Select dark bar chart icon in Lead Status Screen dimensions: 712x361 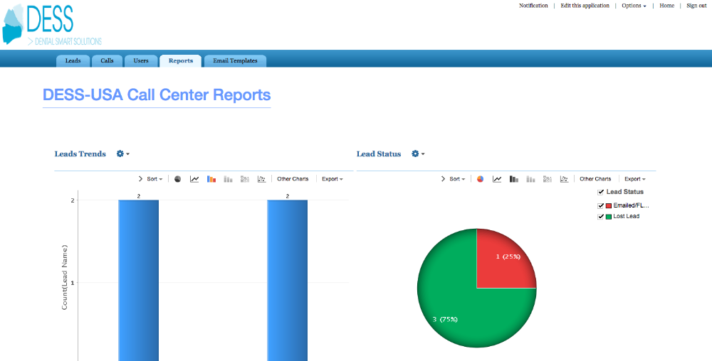pyautogui.click(x=514, y=179)
